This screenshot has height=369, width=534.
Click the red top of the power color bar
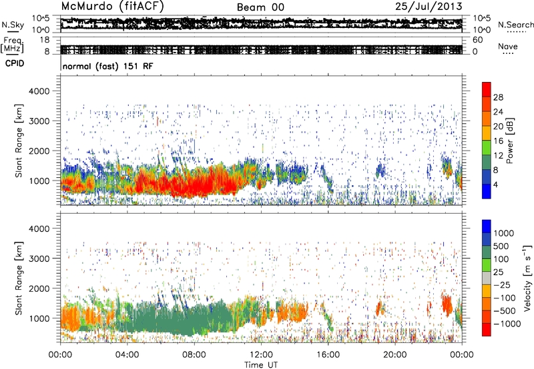487,89
